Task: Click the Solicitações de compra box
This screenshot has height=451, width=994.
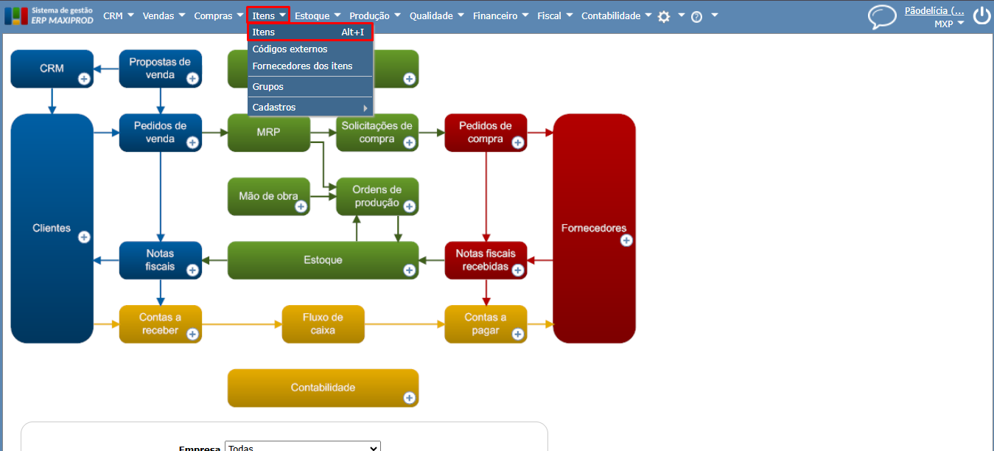Action: pos(377,133)
